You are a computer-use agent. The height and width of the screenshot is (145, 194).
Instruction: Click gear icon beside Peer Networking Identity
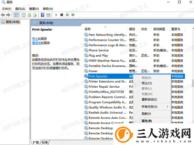point(86,35)
